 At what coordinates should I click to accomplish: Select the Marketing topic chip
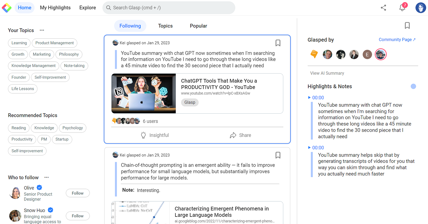coord(42,54)
